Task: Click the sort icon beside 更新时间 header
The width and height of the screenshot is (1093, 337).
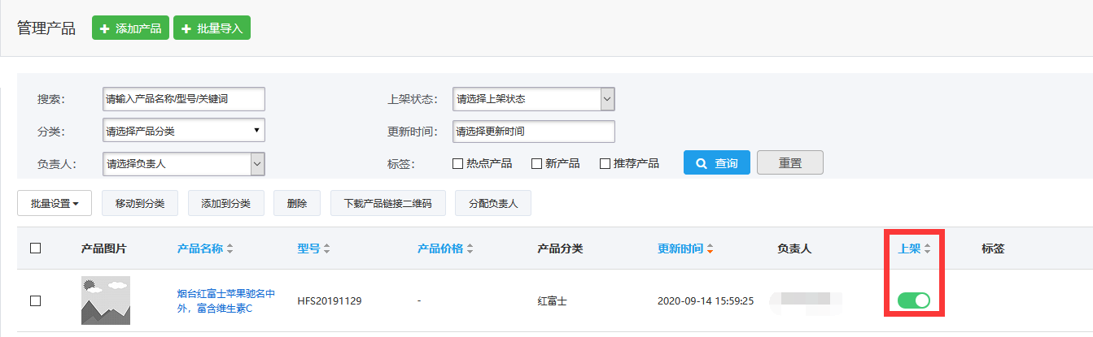Action: point(710,249)
